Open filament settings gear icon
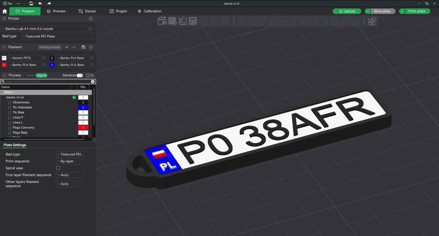This screenshot has height=236, width=439. point(91,47)
